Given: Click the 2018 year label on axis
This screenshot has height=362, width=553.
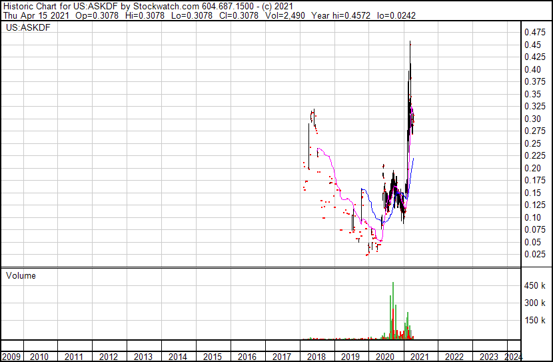Looking at the screenshot, I should [x=316, y=357].
